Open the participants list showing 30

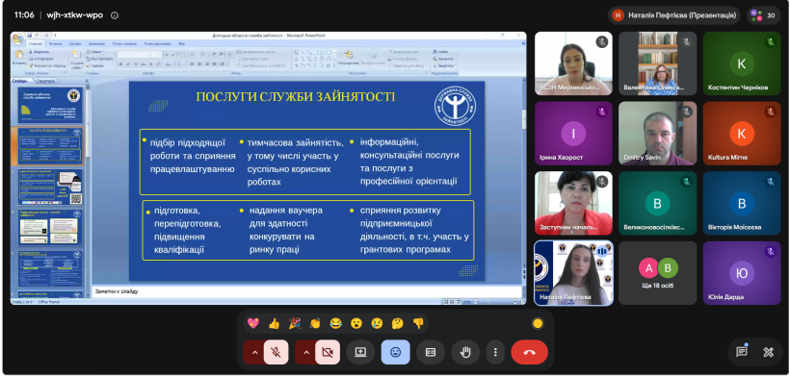coord(763,15)
